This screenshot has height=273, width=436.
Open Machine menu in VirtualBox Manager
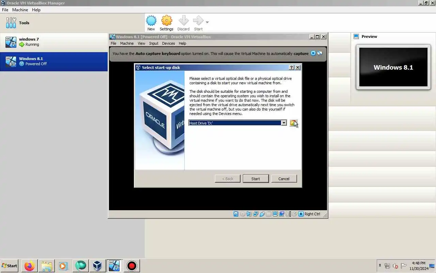[x=20, y=10]
